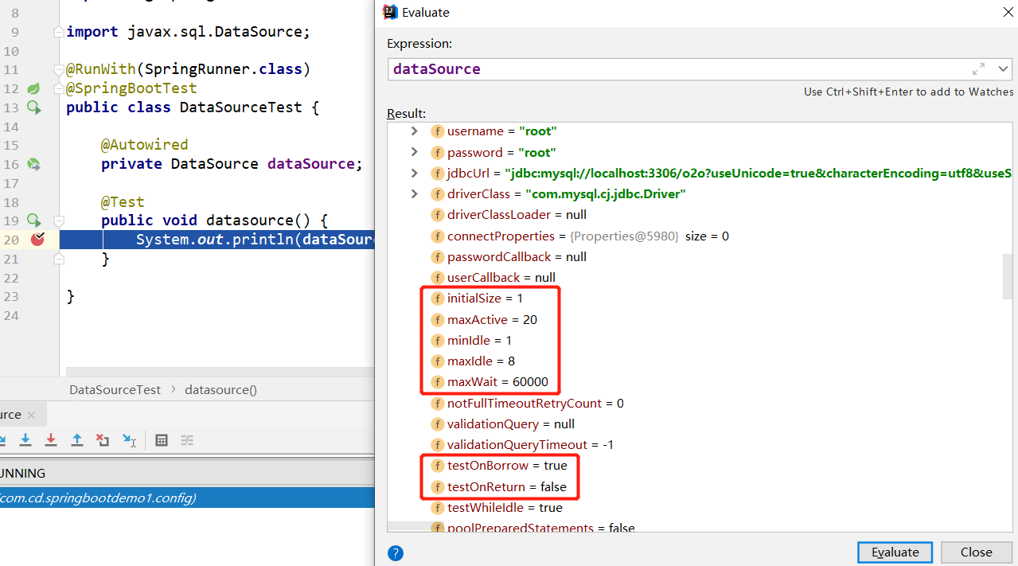Select the connectProperties row in results
This screenshot has height=566, width=1018.
[579, 236]
